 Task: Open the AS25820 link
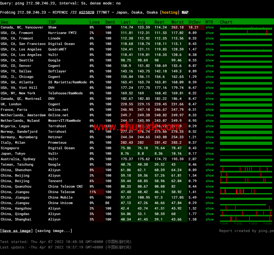[x=86, y=12]
